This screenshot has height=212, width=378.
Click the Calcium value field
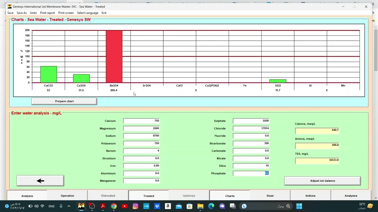click(141, 121)
